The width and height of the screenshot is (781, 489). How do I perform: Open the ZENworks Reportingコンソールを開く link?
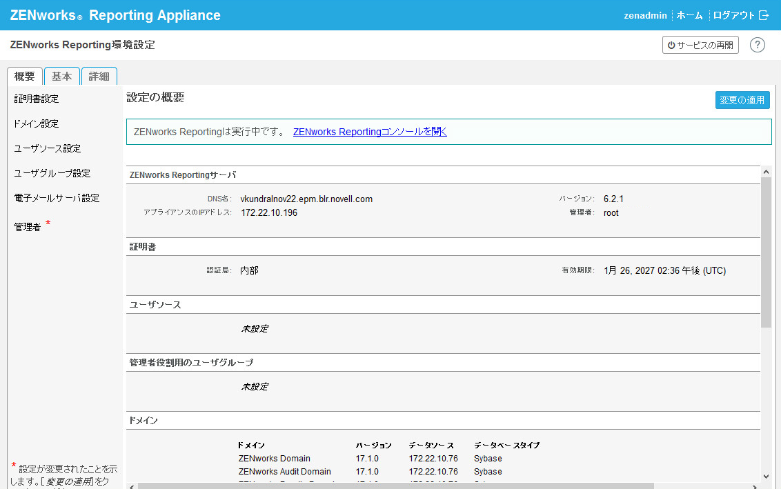point(370,132)
